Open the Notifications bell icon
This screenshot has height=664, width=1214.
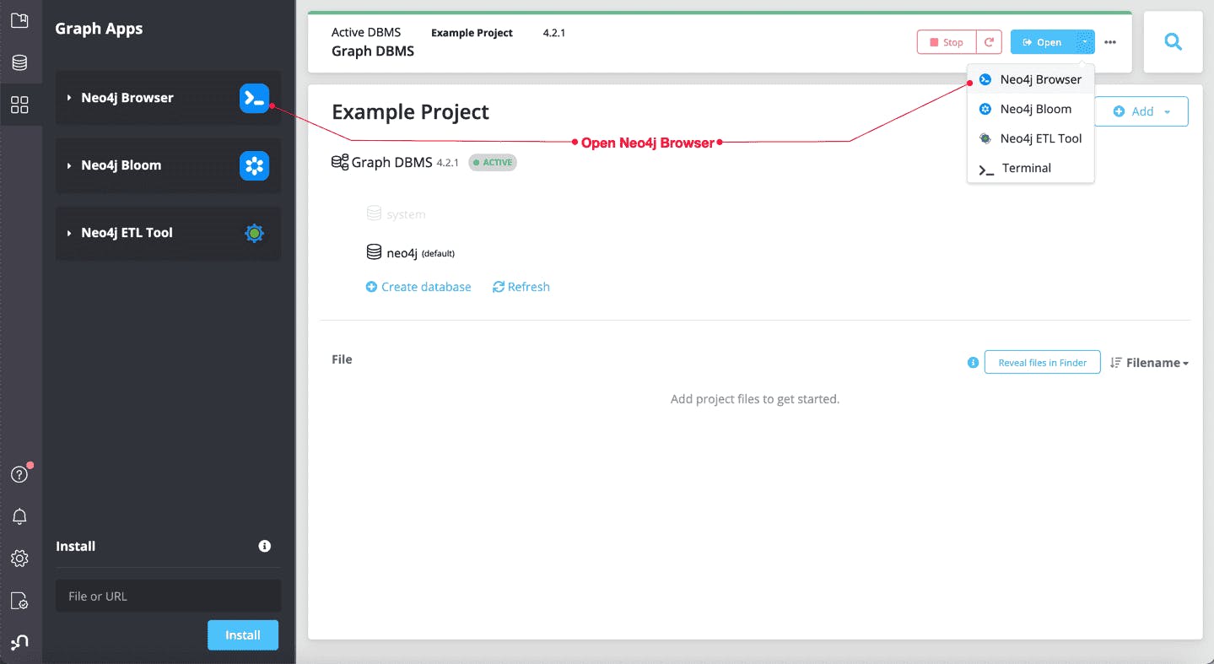click(19, 516)
